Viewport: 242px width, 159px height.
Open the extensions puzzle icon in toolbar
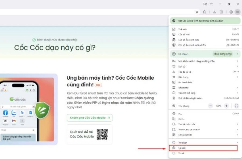point(205,12)
